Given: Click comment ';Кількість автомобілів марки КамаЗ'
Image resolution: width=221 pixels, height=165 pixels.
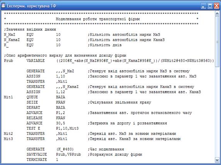Looking at the screenshot, I should 126,40.
